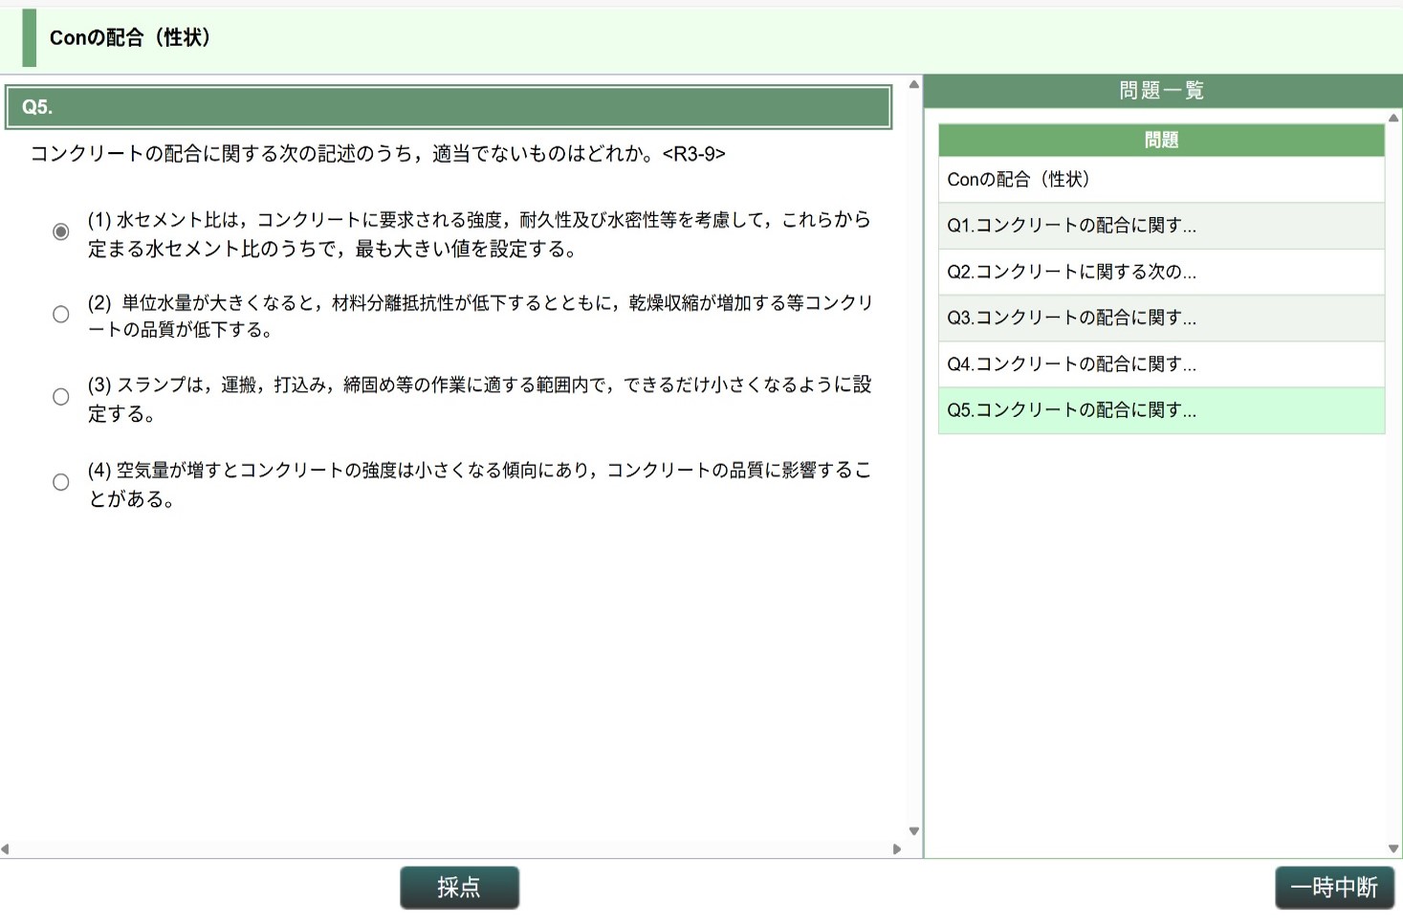The width and height of the screenshot is (1403, 923).
Task: Click scroll down arrow of question list panel
Action: pyautogui.click(x=1393, y=848)
